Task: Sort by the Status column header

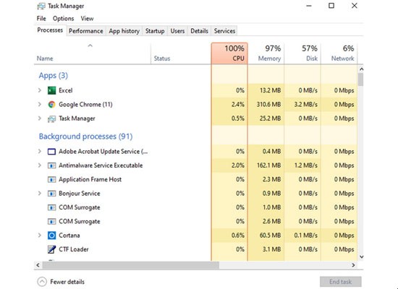Action: click(181, 53)
